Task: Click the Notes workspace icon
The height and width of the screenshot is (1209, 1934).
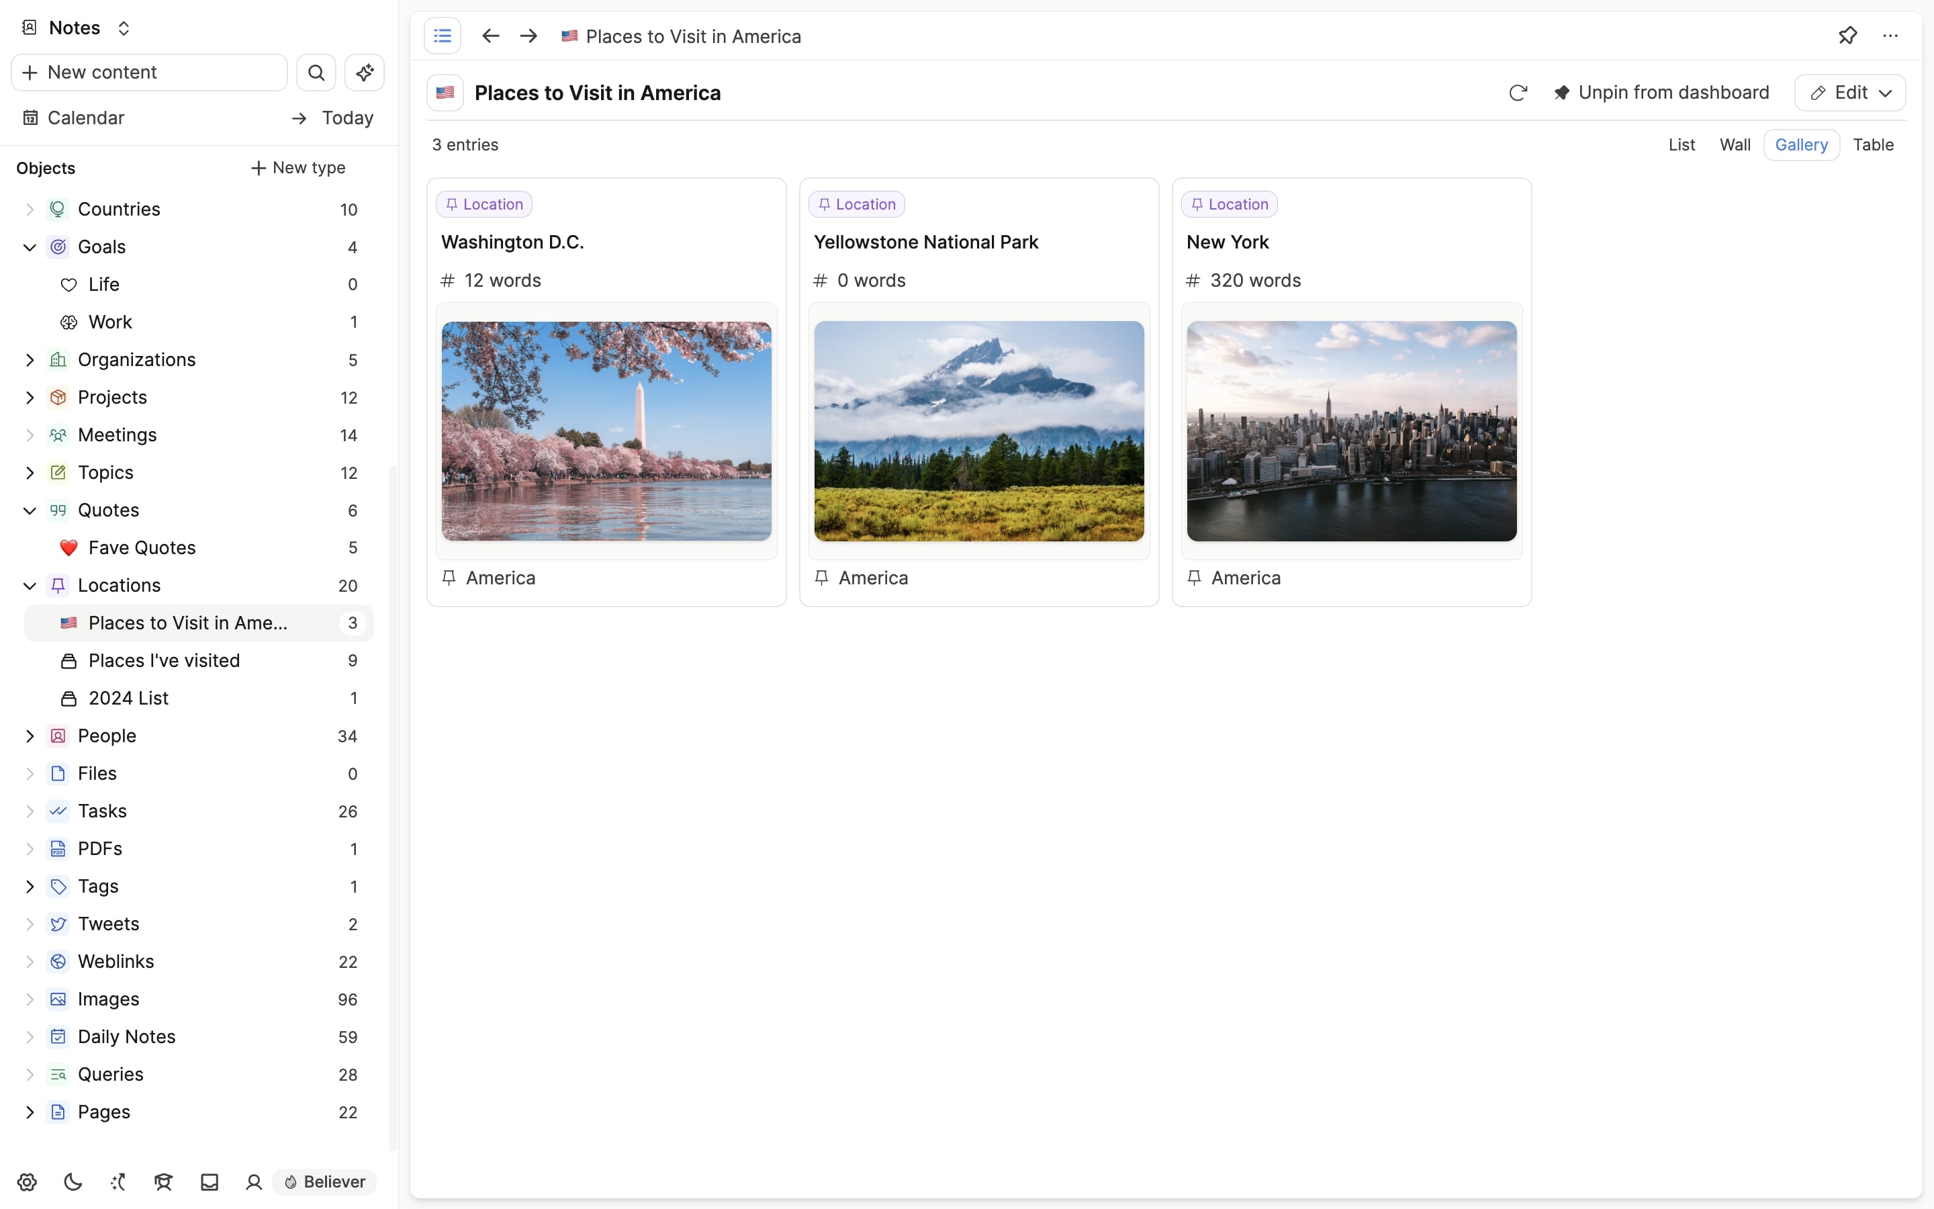Action: click(29, 28)
